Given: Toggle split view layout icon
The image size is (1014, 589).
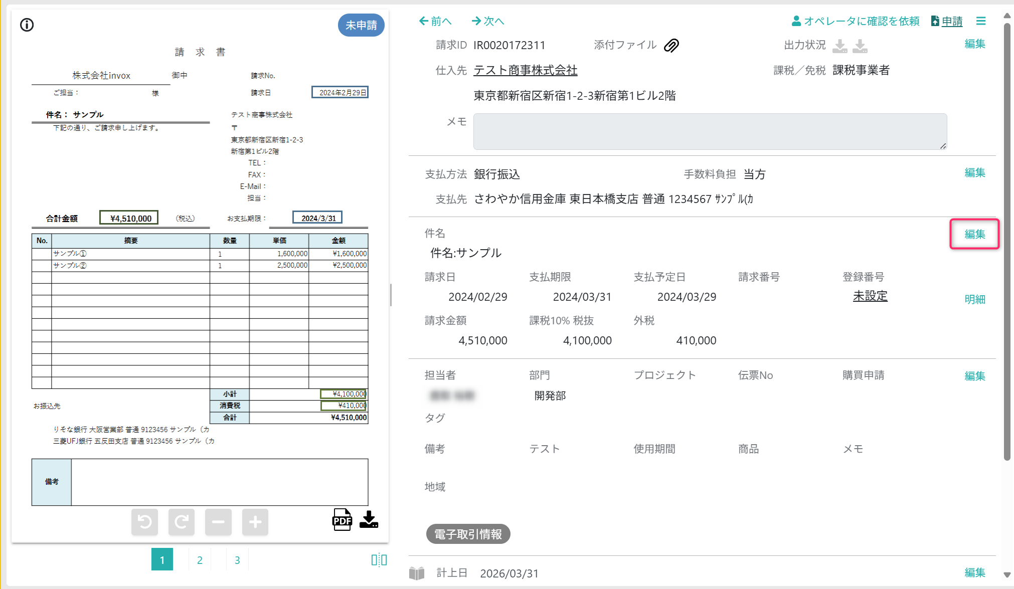Looking at the screenshot, I should pos(379,560).
